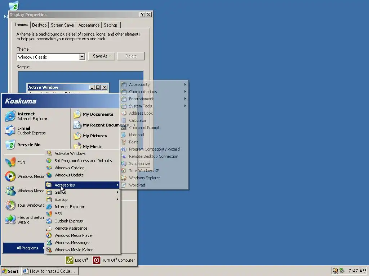Switch to the Appearance tab
This screenshot has width=369, height=276.
pyautogui.click(x=89, y=25)
